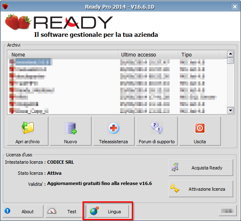Sort archives by Nome column header

pyautogui.click(x=62, y=55)
